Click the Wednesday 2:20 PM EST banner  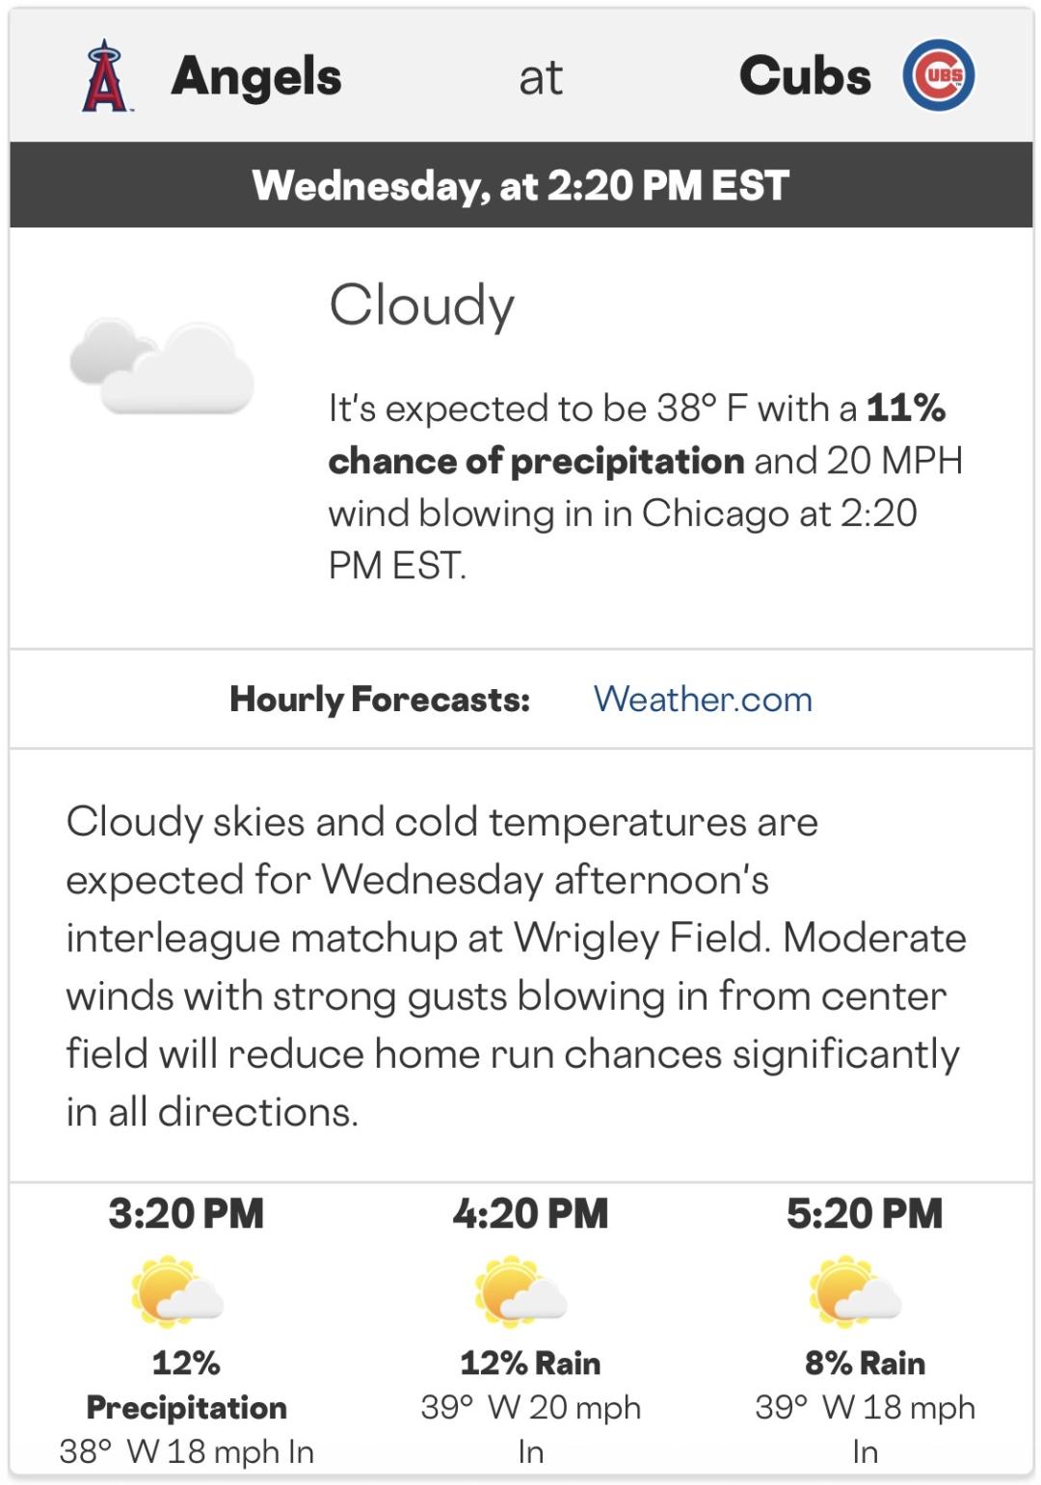(x=520, y=185)
